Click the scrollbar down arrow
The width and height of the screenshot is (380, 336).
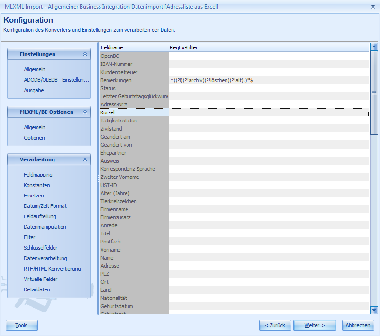[374, 310]
